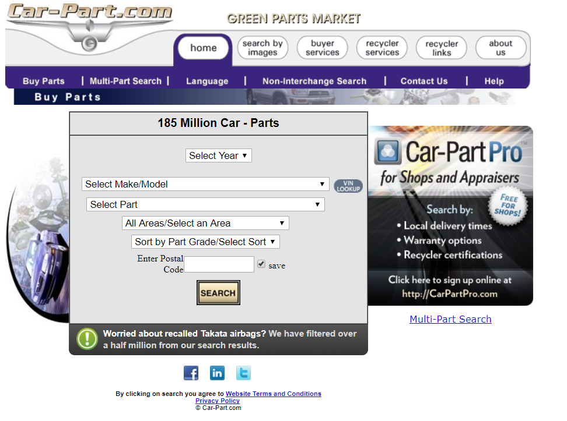Open Multi-Part Search in the purple menu
This screenshot has height=421, width=567.
click(125, 82)
